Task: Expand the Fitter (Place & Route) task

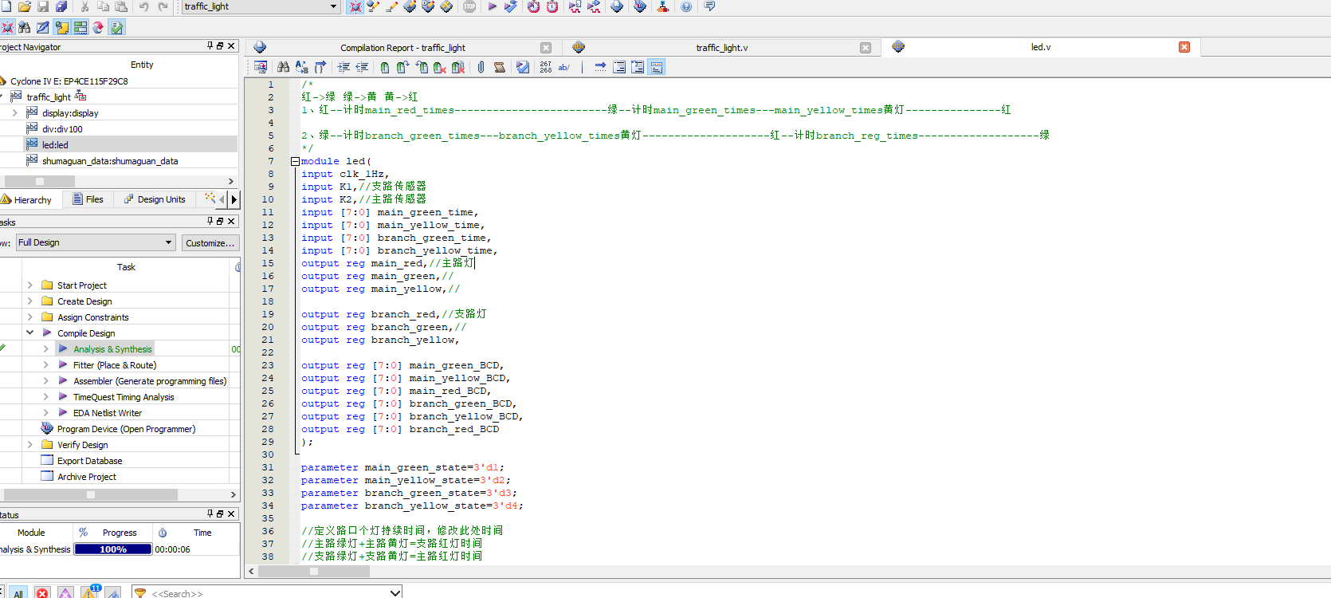Action: click(45, 365)
